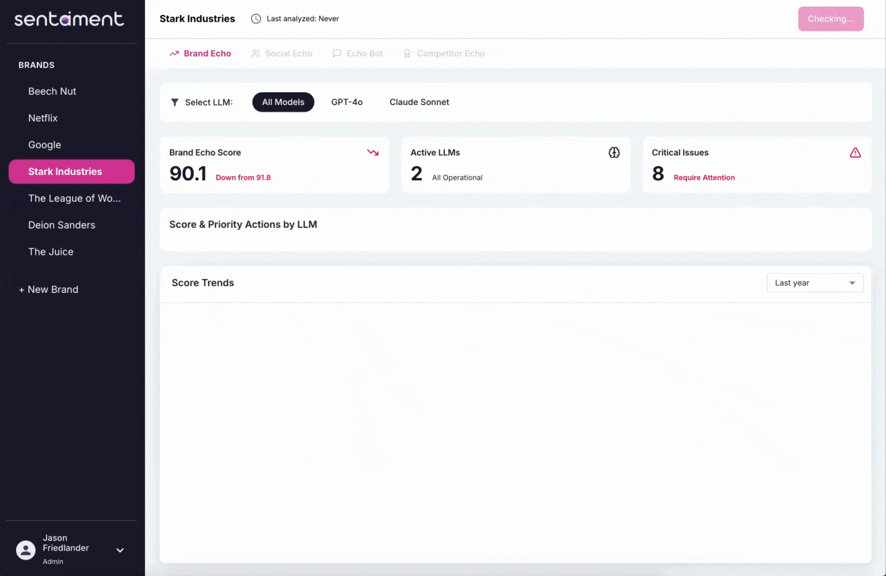Viewport: 886px width, 576px height.
Task: Select Stark Industries in the sidebar
Action: pos(72,171)
